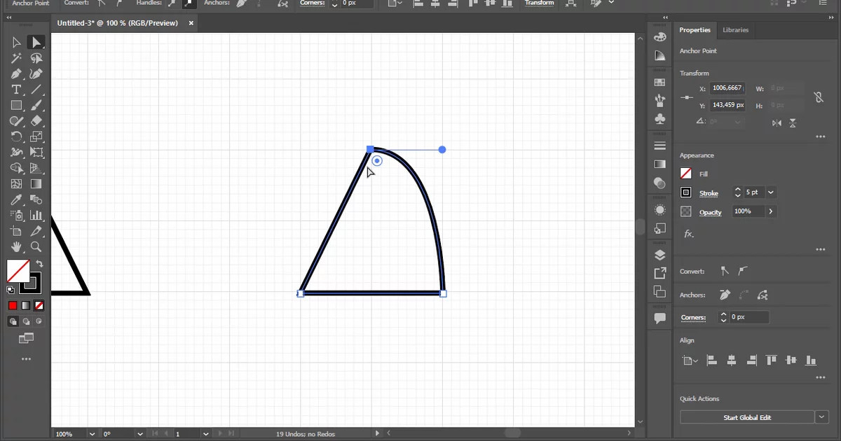Close the Untitled-3 document tab
This screenshot has height=441, width=841.
191,23
